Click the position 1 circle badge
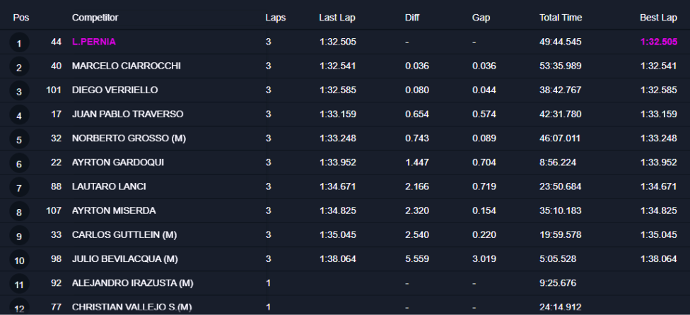 (x=19, y=43)
